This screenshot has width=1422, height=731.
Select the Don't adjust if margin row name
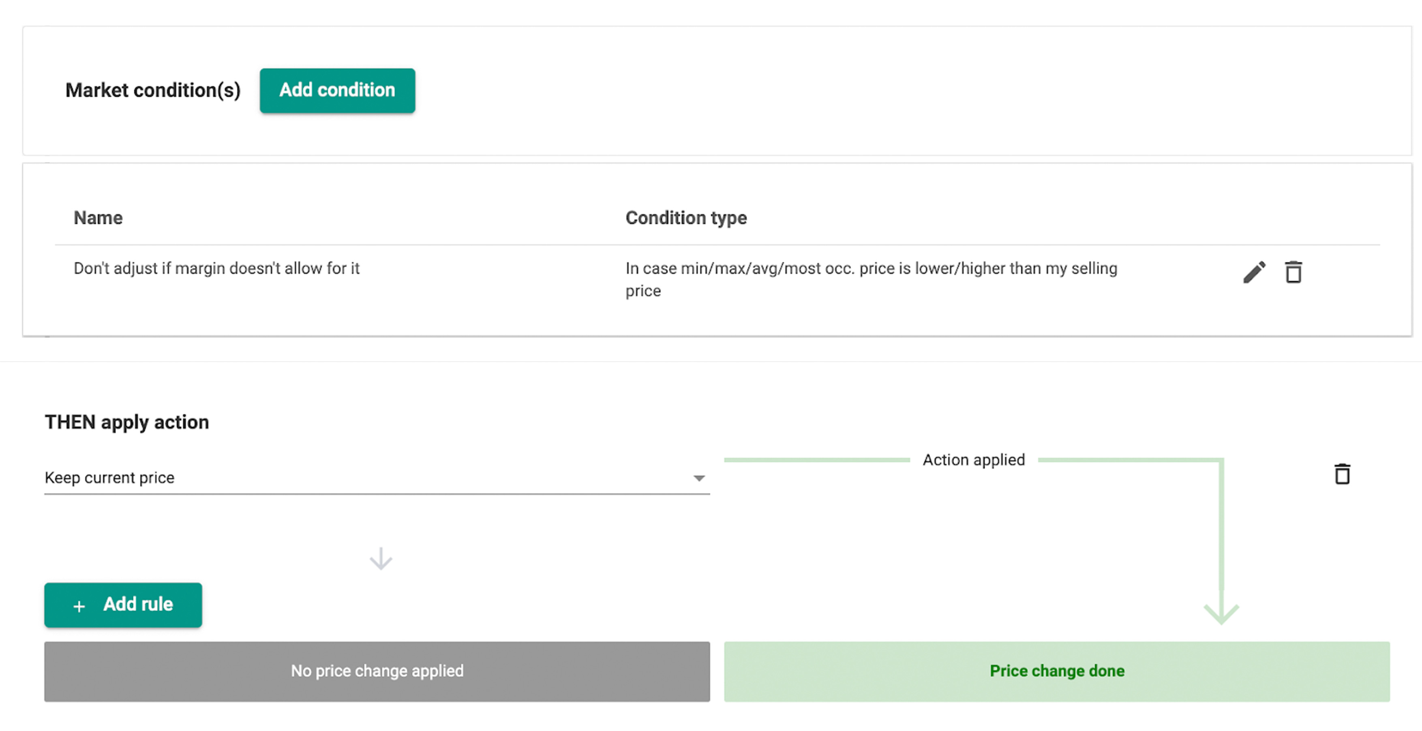coord(216,268)
